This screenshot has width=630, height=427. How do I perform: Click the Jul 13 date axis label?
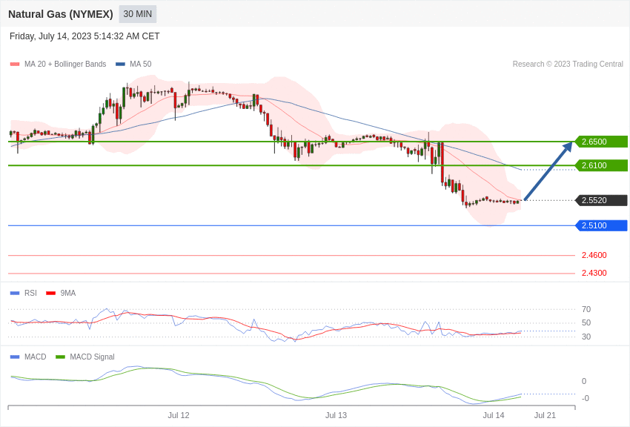click(336, 415)
